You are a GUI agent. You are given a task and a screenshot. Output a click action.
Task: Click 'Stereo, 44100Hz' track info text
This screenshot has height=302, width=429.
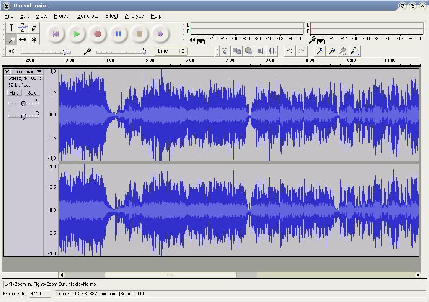25,78
